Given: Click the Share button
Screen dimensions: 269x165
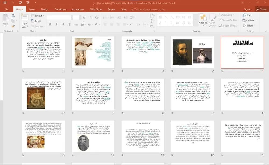Looking at the screenshot, I should point(261,9).
